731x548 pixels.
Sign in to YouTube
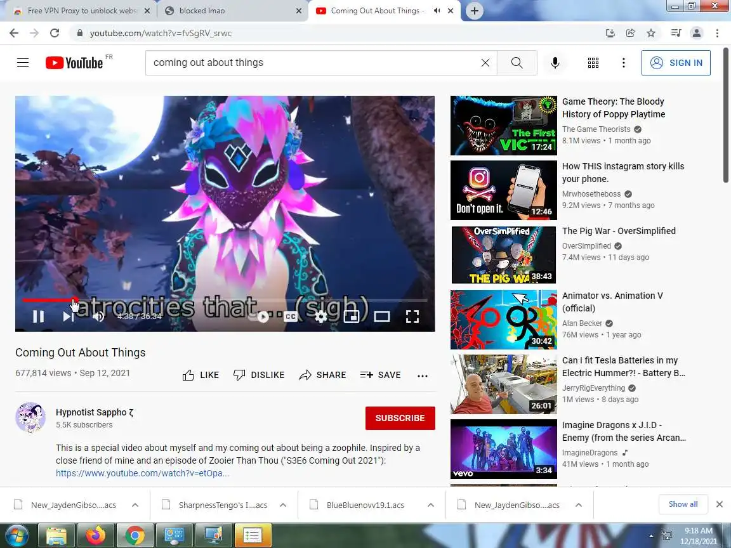676,62
